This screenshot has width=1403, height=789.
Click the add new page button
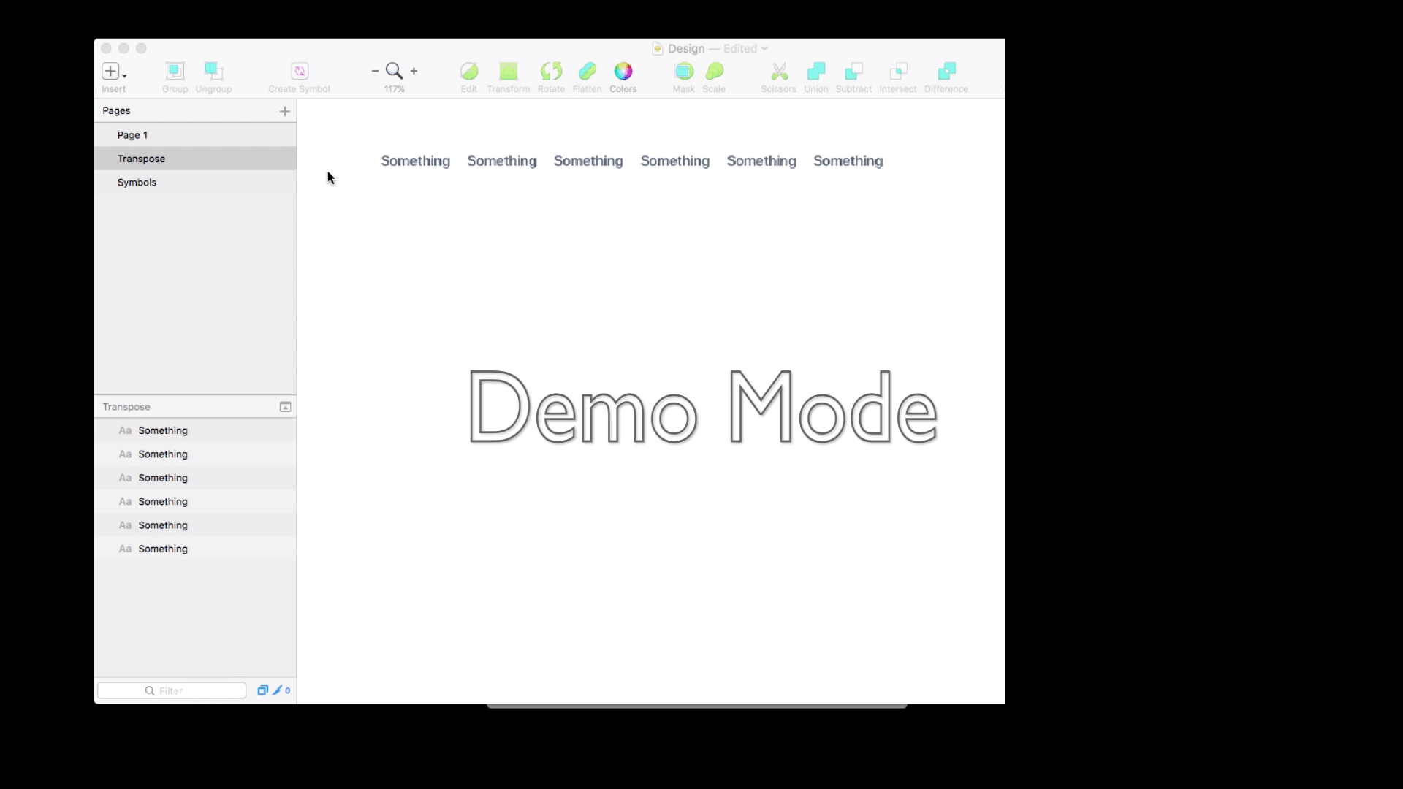tap(284, 111)
